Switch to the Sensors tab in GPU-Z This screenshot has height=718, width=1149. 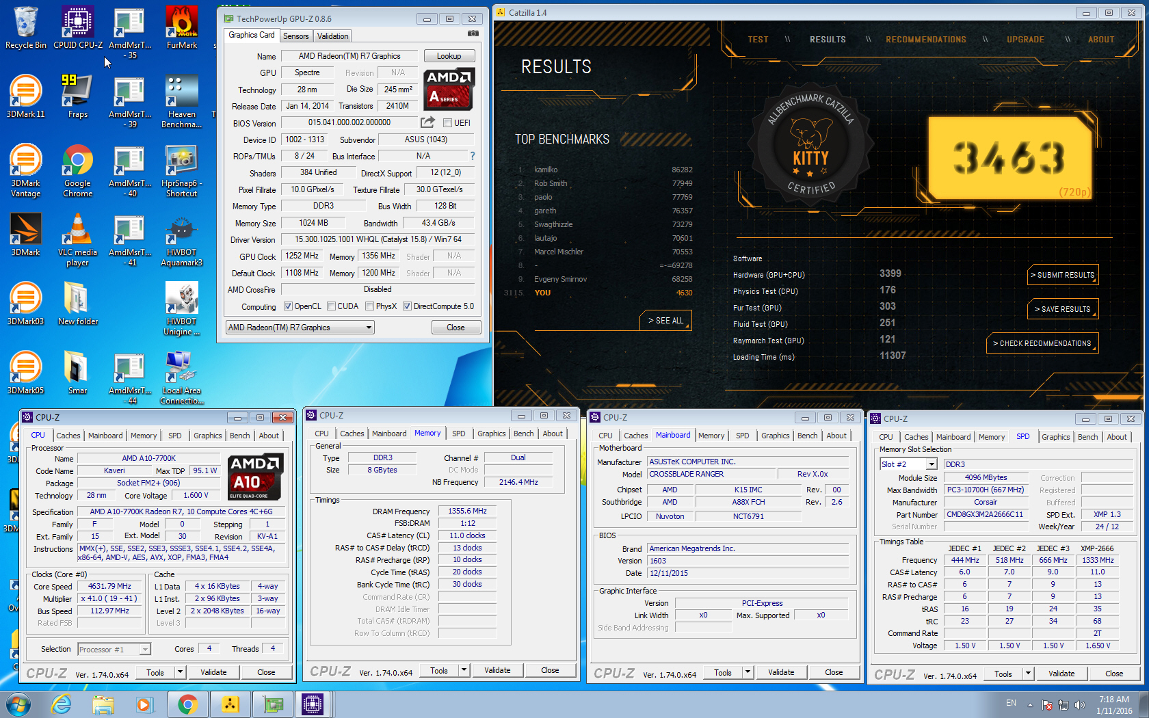[x=296, y=36]
